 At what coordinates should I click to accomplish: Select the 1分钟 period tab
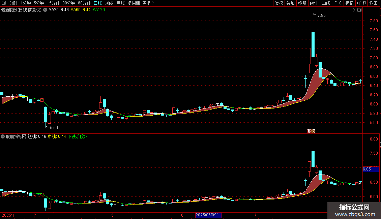pyautogui.click(x=26, y=3)
